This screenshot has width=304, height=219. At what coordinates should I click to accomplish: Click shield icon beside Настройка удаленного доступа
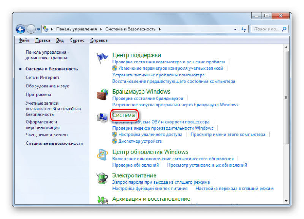click(x=115, y=135)
